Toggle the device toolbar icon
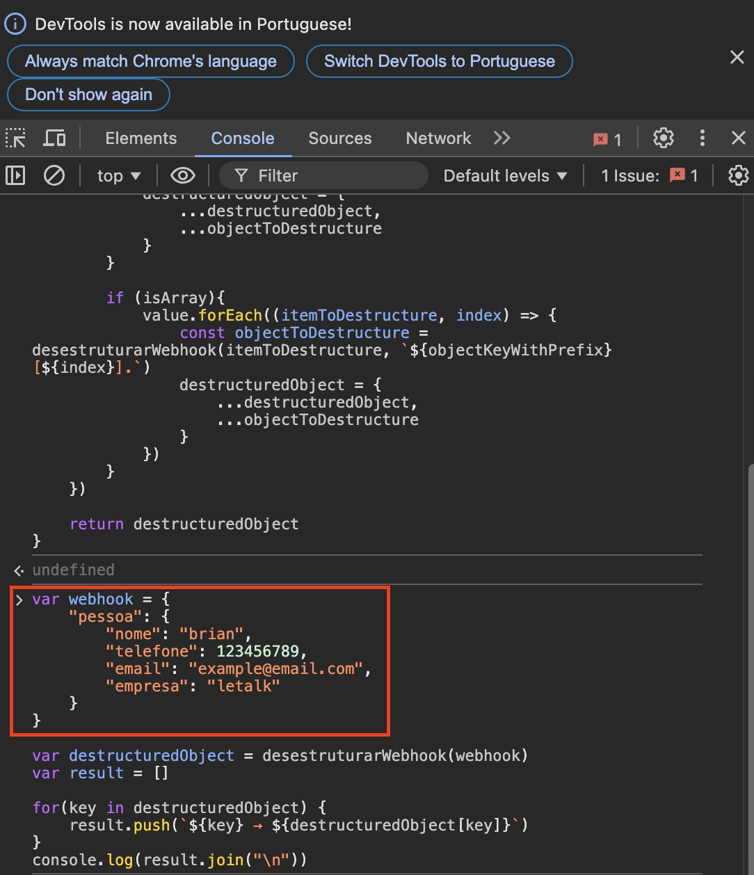The height and width of the screenshot is (875, 754). point(54,138)
